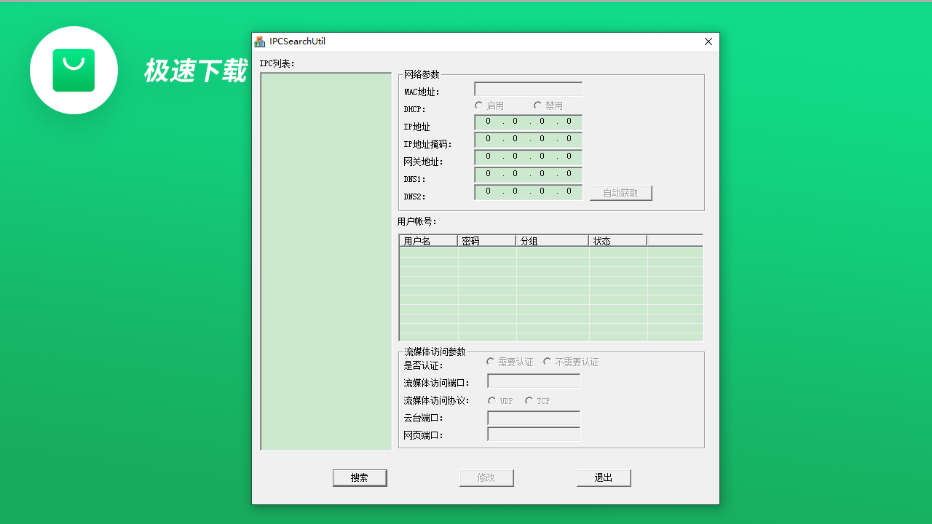Click the 用户名 column header

(428, 241)
